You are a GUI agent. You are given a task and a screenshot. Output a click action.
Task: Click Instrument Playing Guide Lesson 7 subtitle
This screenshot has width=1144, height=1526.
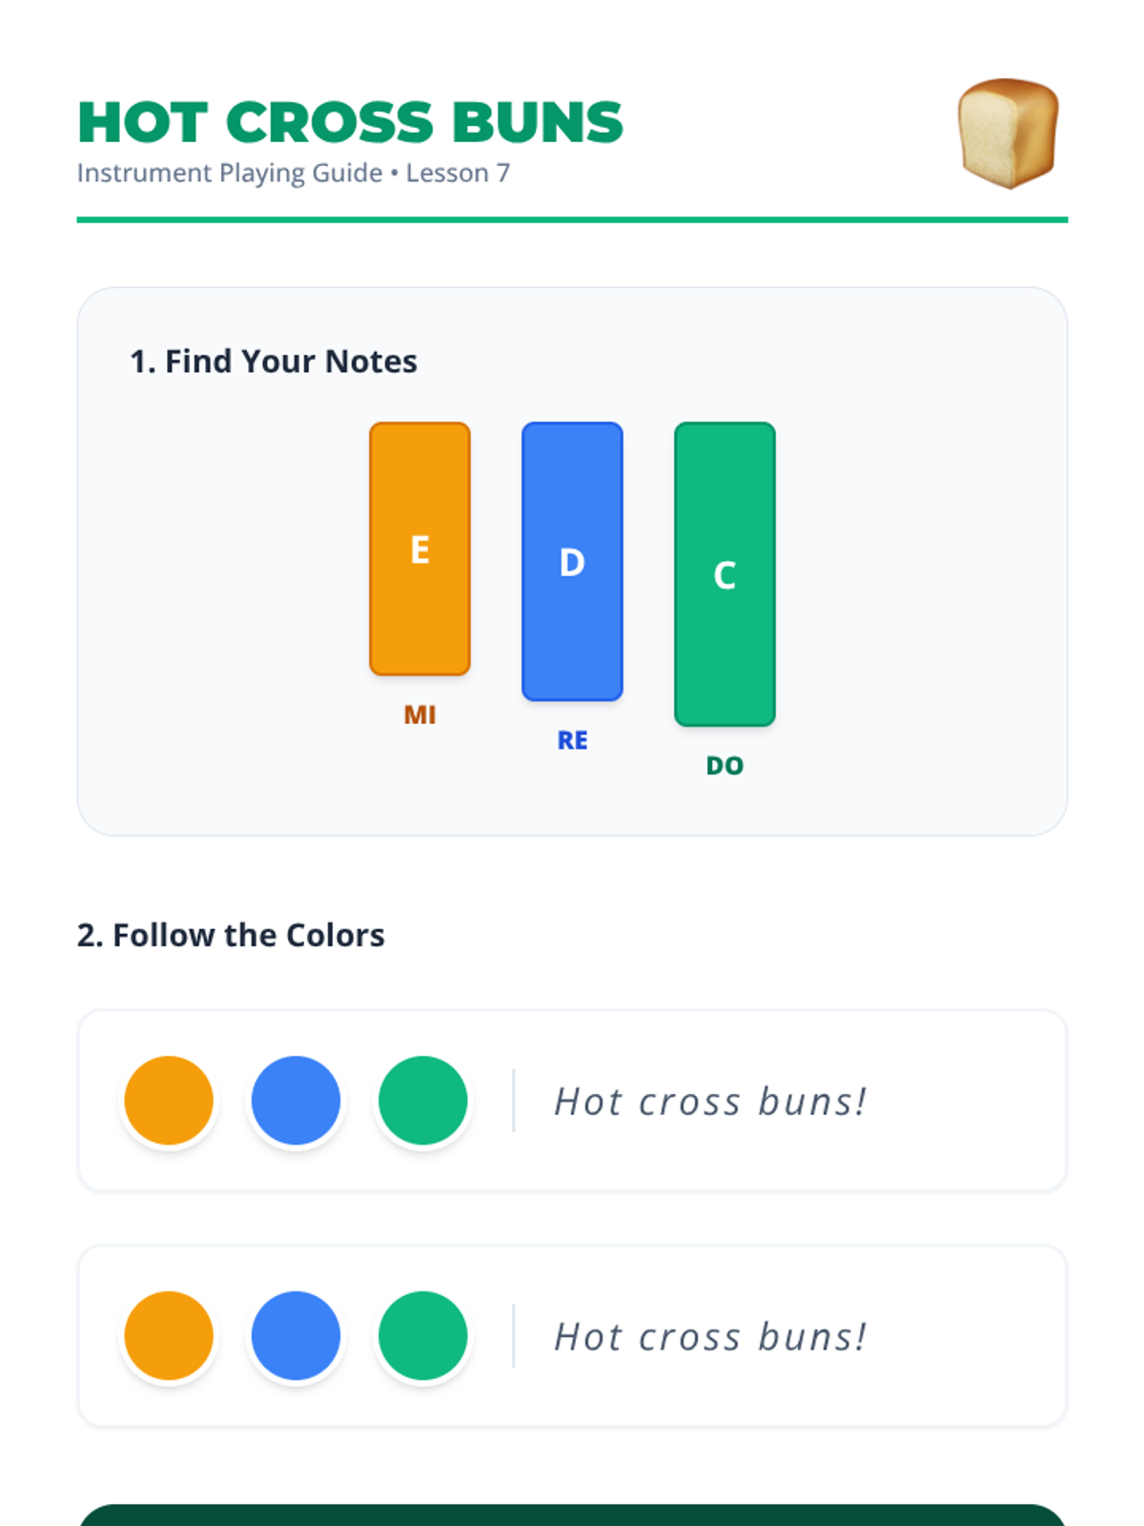294,174
